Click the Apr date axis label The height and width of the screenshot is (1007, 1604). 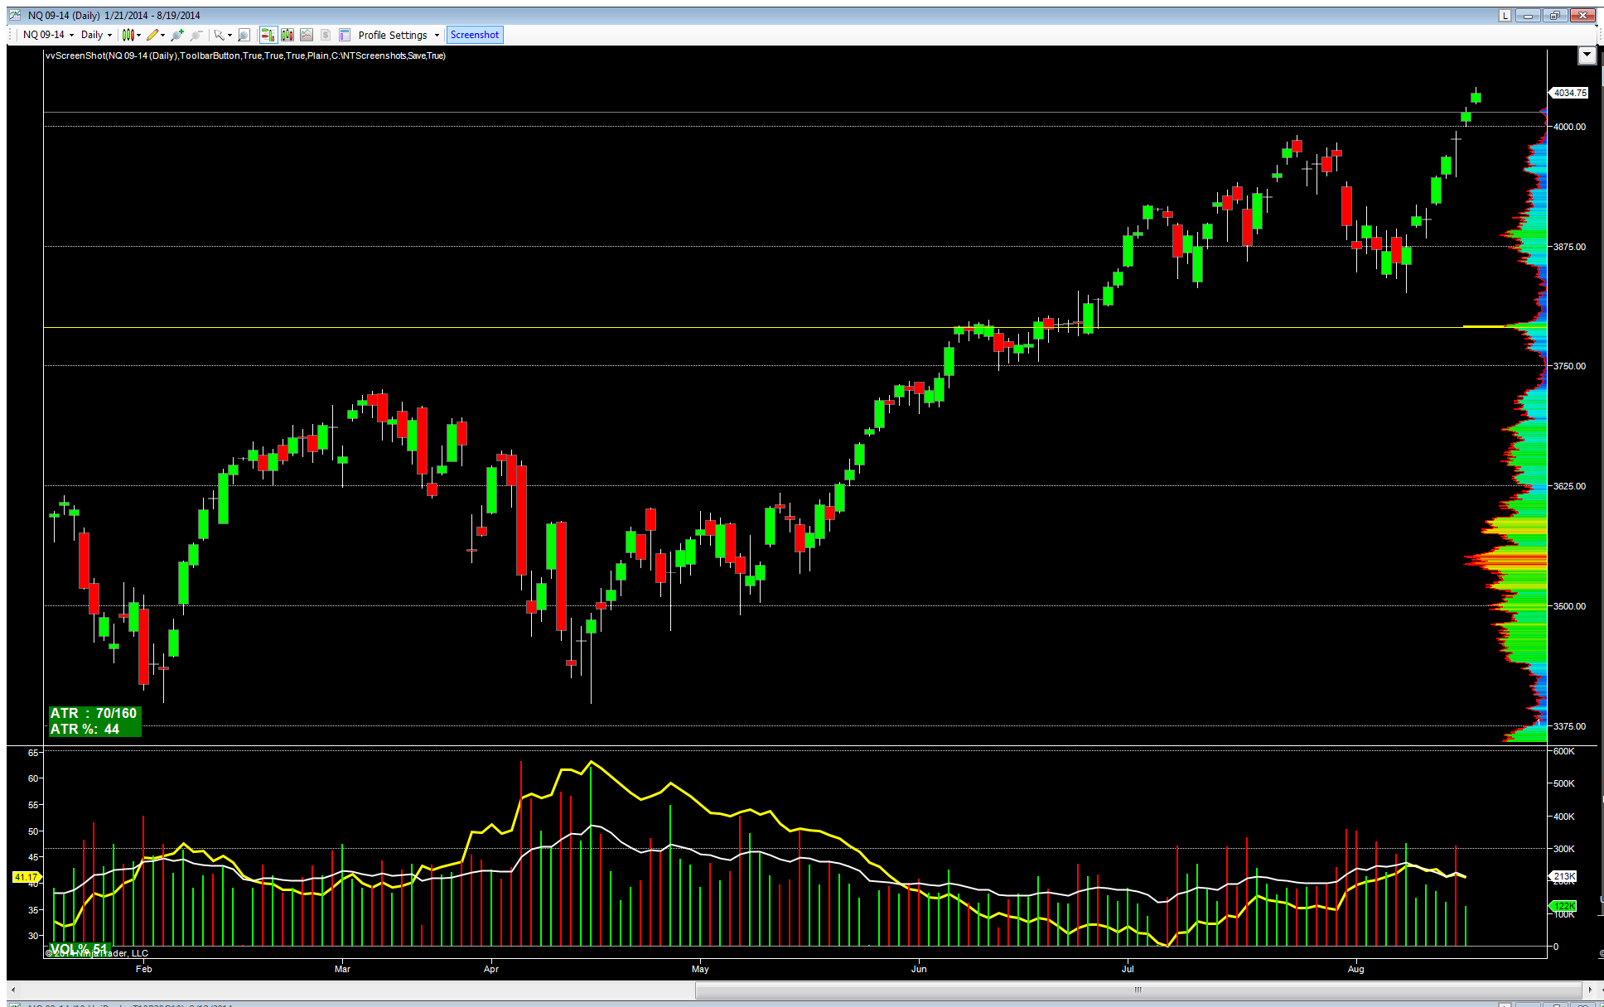(x=491, y=969)
